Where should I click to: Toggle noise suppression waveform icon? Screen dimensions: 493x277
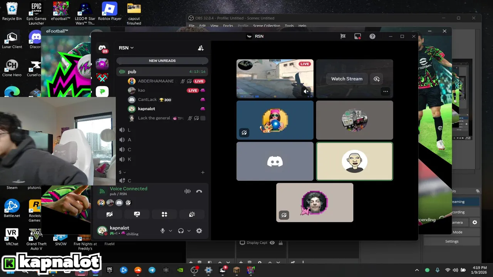[x=188, y=191]
